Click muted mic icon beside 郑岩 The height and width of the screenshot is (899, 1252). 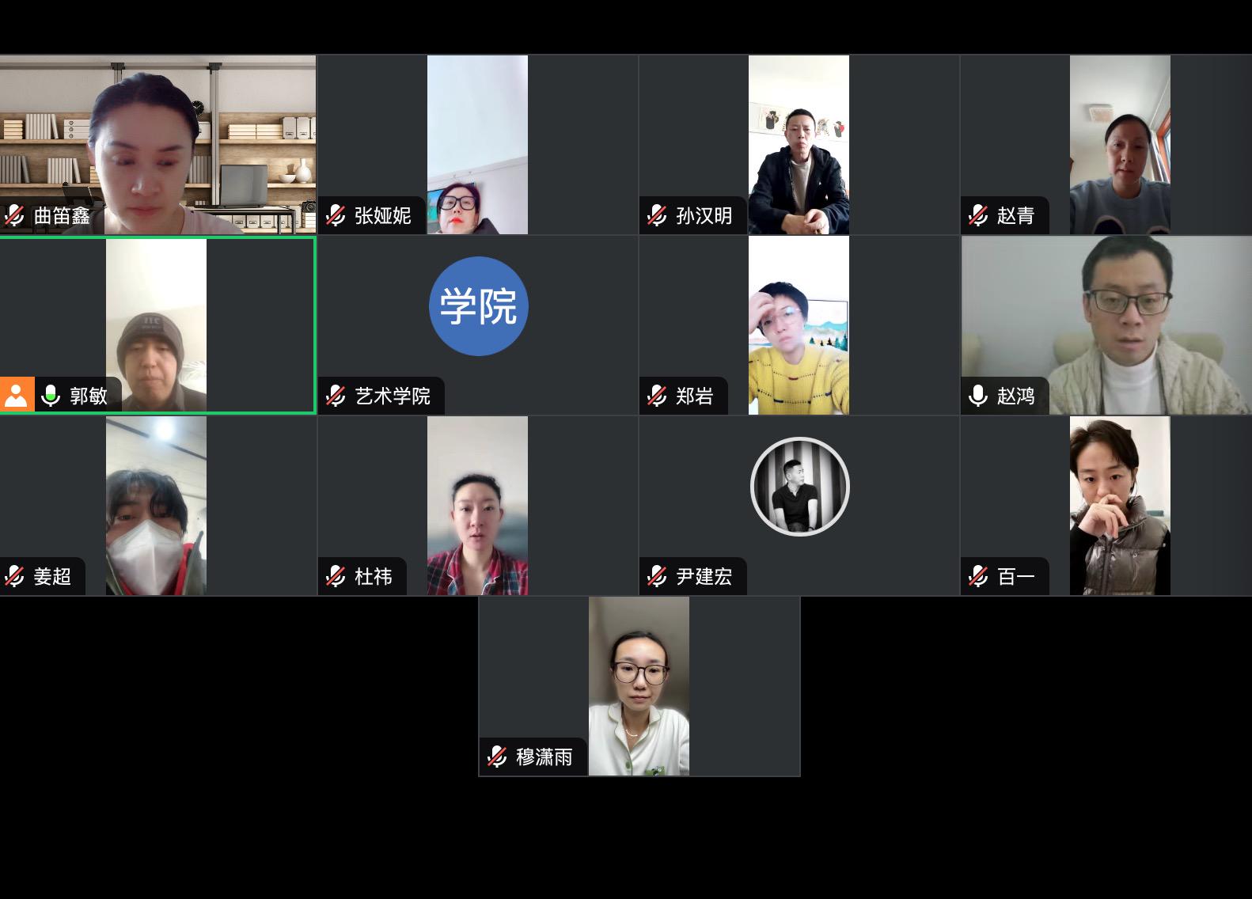(657, 396)
